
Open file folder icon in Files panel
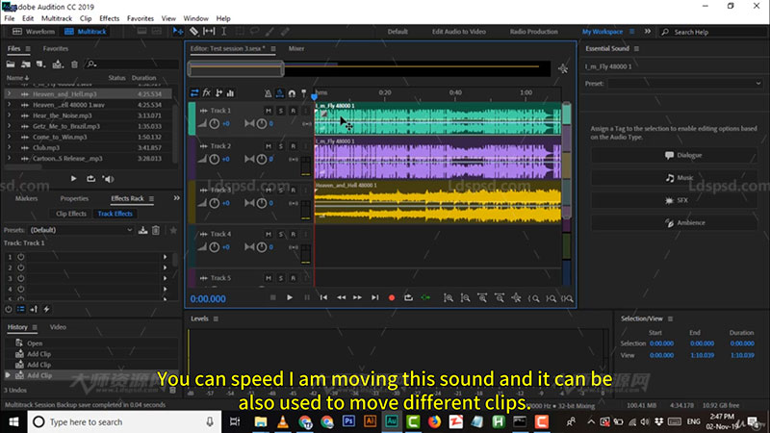[x=11, y=64]
